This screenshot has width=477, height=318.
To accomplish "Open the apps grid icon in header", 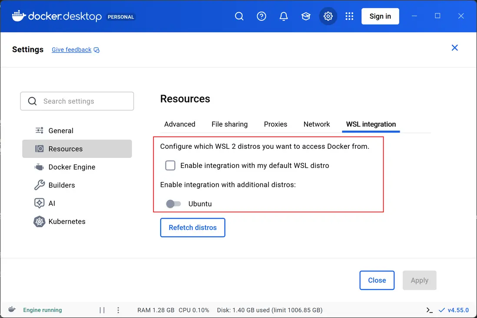I will click(x=349, y=16).
